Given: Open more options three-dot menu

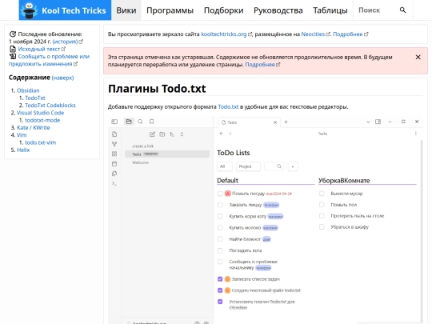Looking at the screenshot, I should point(416,134).
